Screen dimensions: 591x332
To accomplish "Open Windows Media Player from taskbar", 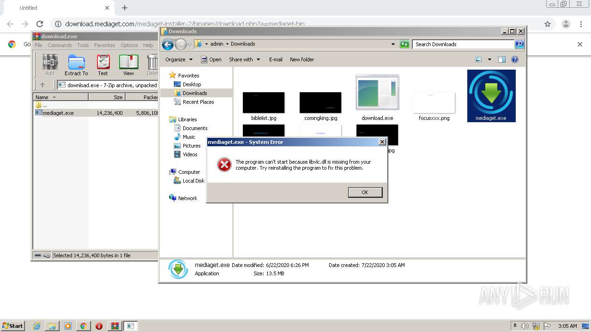I will click(x=68, y=326).
